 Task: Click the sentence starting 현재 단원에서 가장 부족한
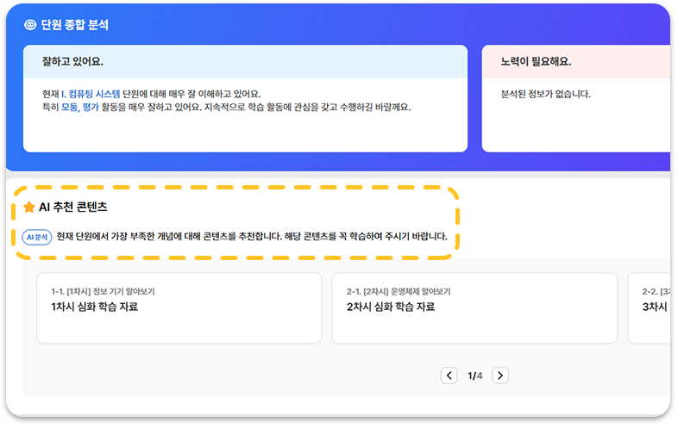tap(252, 237)
